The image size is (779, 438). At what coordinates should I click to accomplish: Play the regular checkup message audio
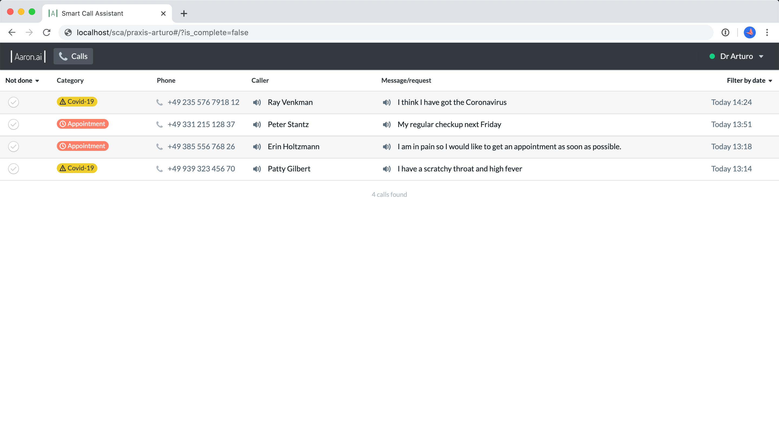coord(387,125)
